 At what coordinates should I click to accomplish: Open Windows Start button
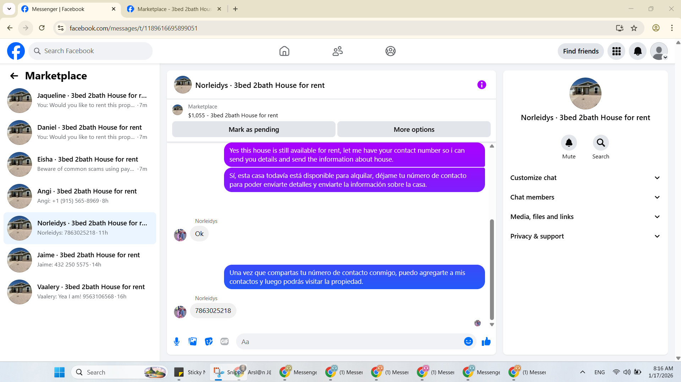tap(59, 372)
